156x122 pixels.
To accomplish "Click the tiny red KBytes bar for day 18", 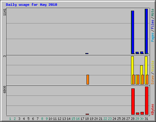I will click(x=87, y=114).
